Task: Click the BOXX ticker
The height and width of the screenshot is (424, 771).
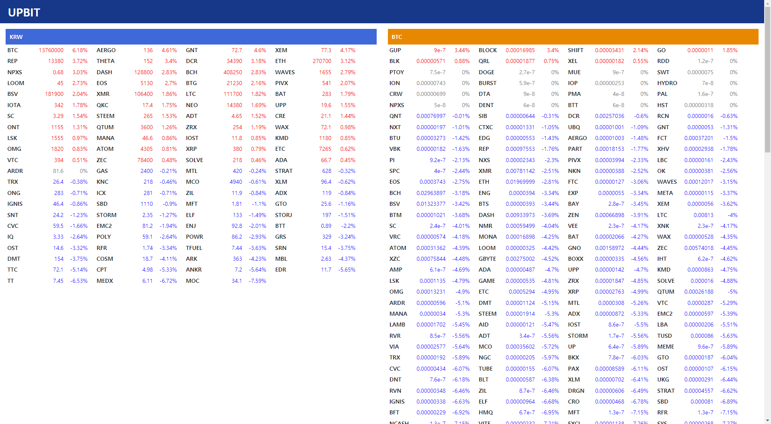Action: 576,259
